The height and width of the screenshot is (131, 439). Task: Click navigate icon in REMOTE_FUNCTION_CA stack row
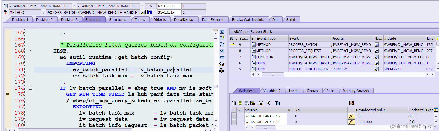(376, 69)
